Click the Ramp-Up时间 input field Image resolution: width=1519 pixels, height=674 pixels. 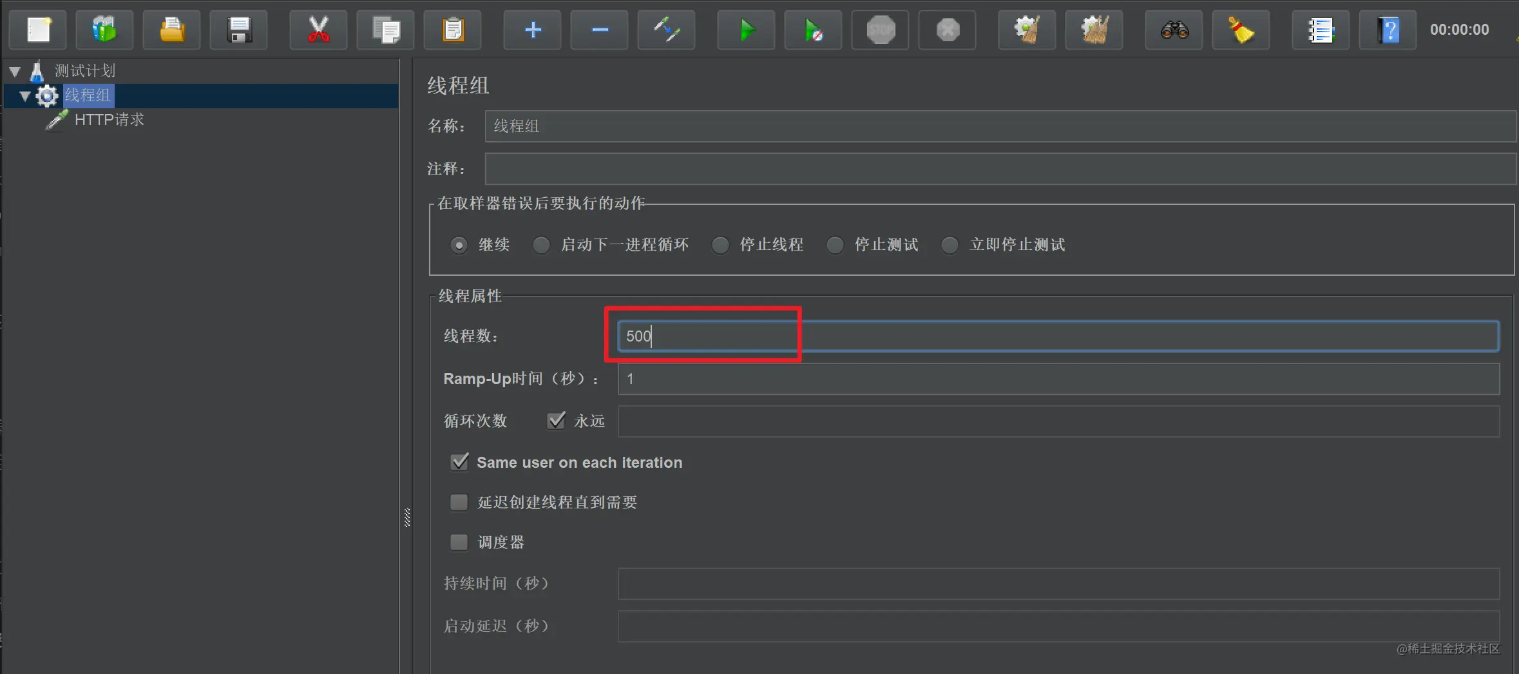point(1058,379)
